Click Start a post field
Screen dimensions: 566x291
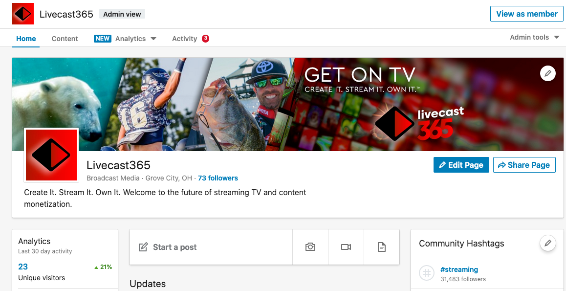point(211,247)
